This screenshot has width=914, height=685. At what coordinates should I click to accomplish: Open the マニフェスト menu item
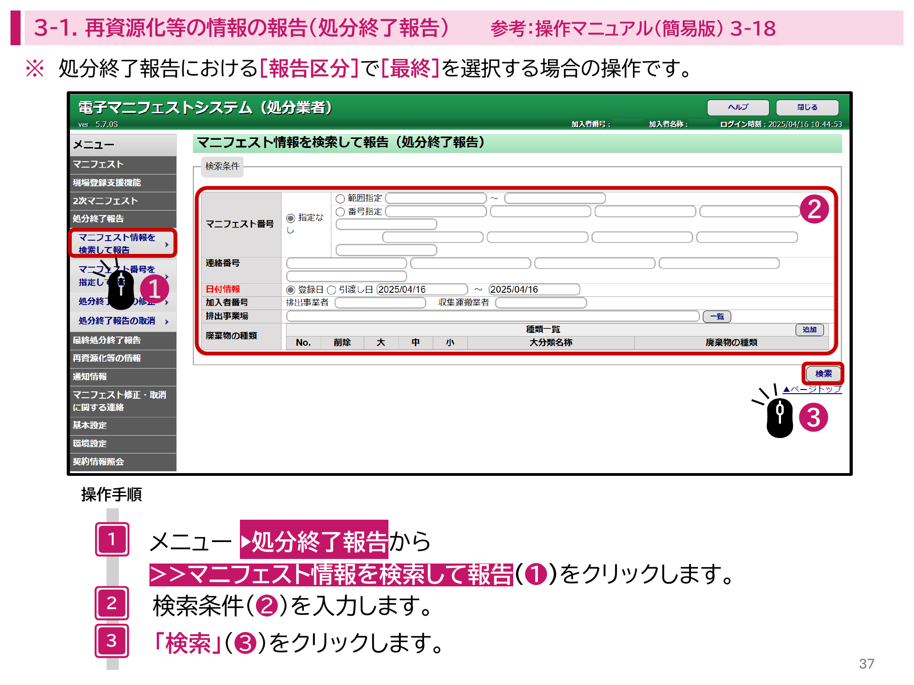click(x=123, y=164)
